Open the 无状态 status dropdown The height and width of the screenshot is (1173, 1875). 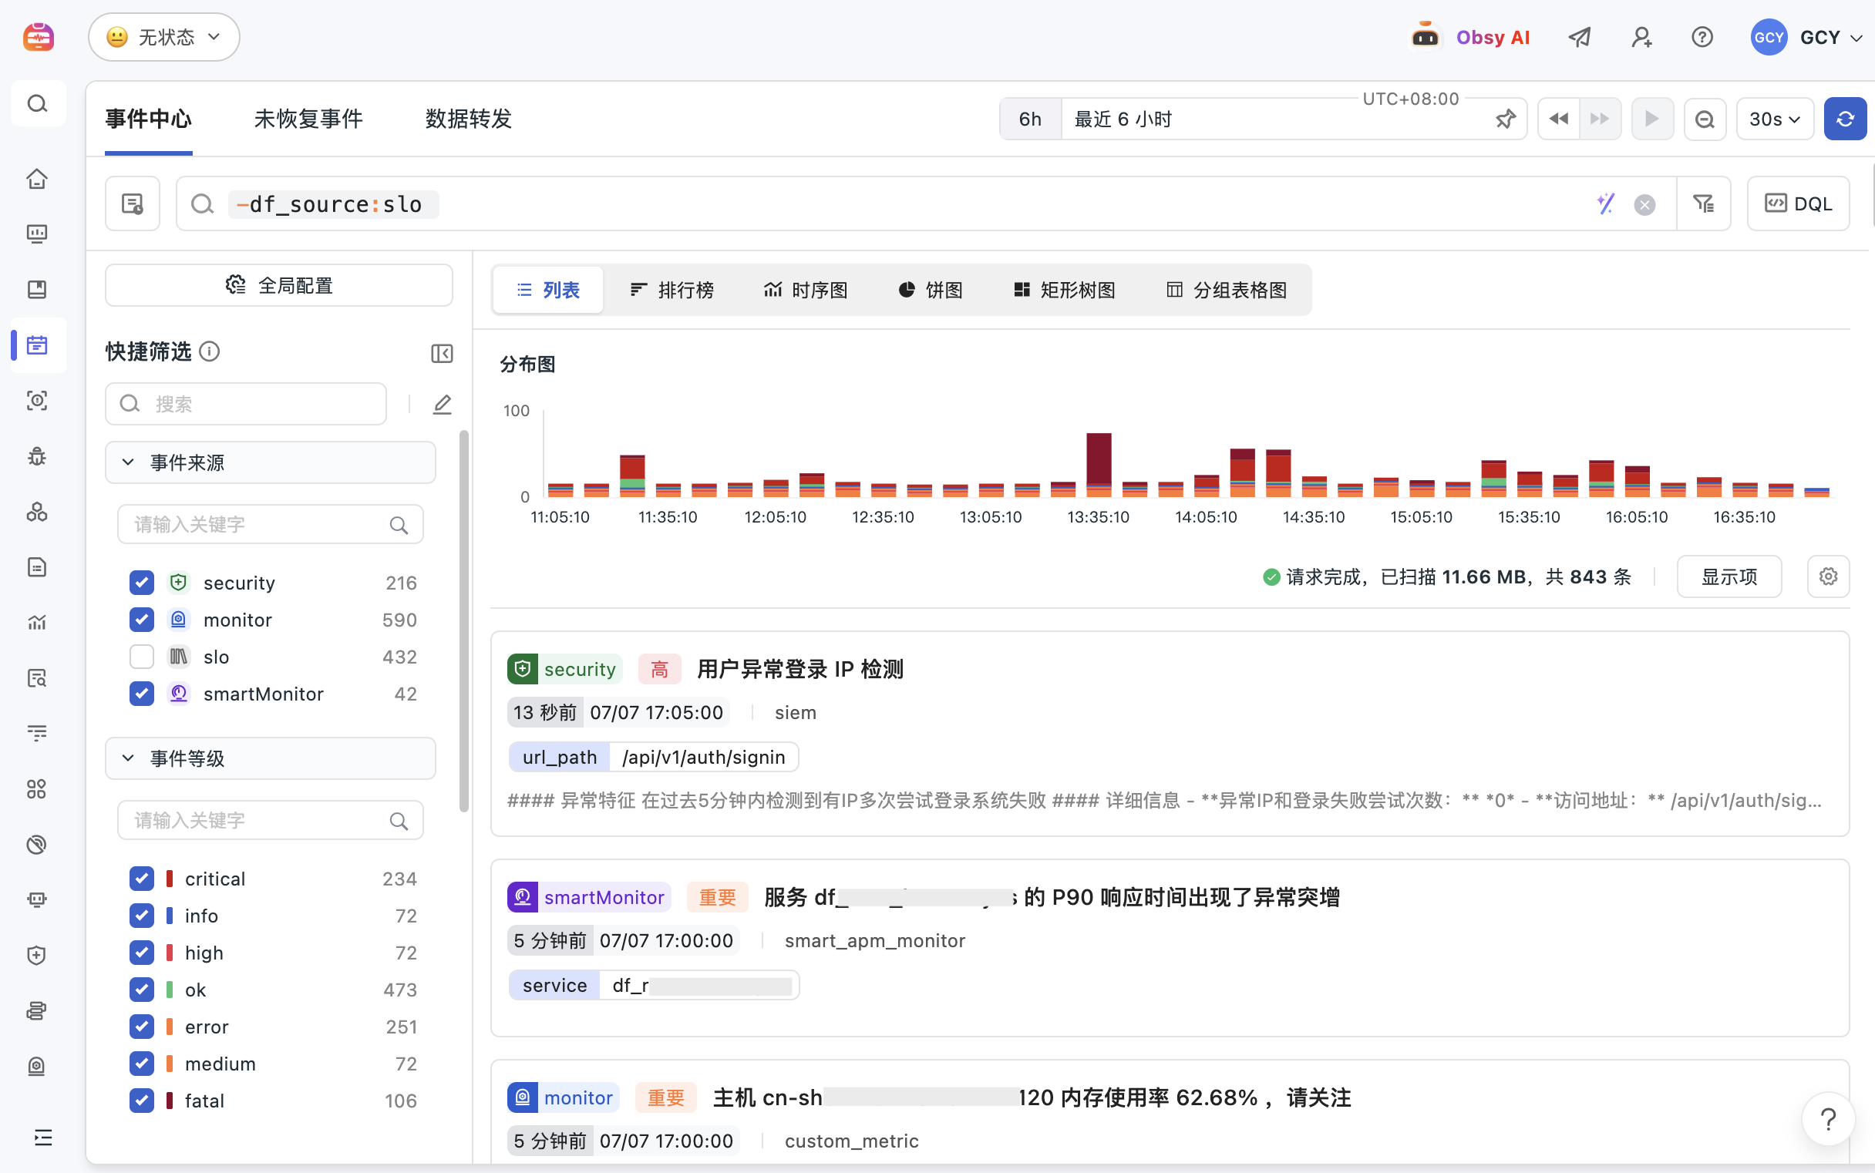(x=163, y=36)
